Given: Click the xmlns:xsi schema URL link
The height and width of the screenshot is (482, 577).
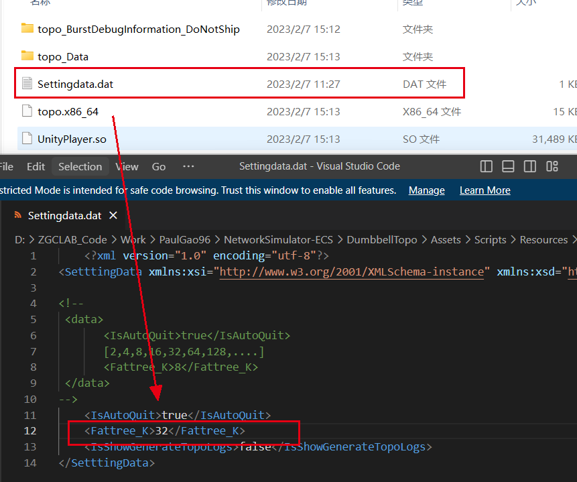Looking at the screenshot, I should click(x=351, y=272).
